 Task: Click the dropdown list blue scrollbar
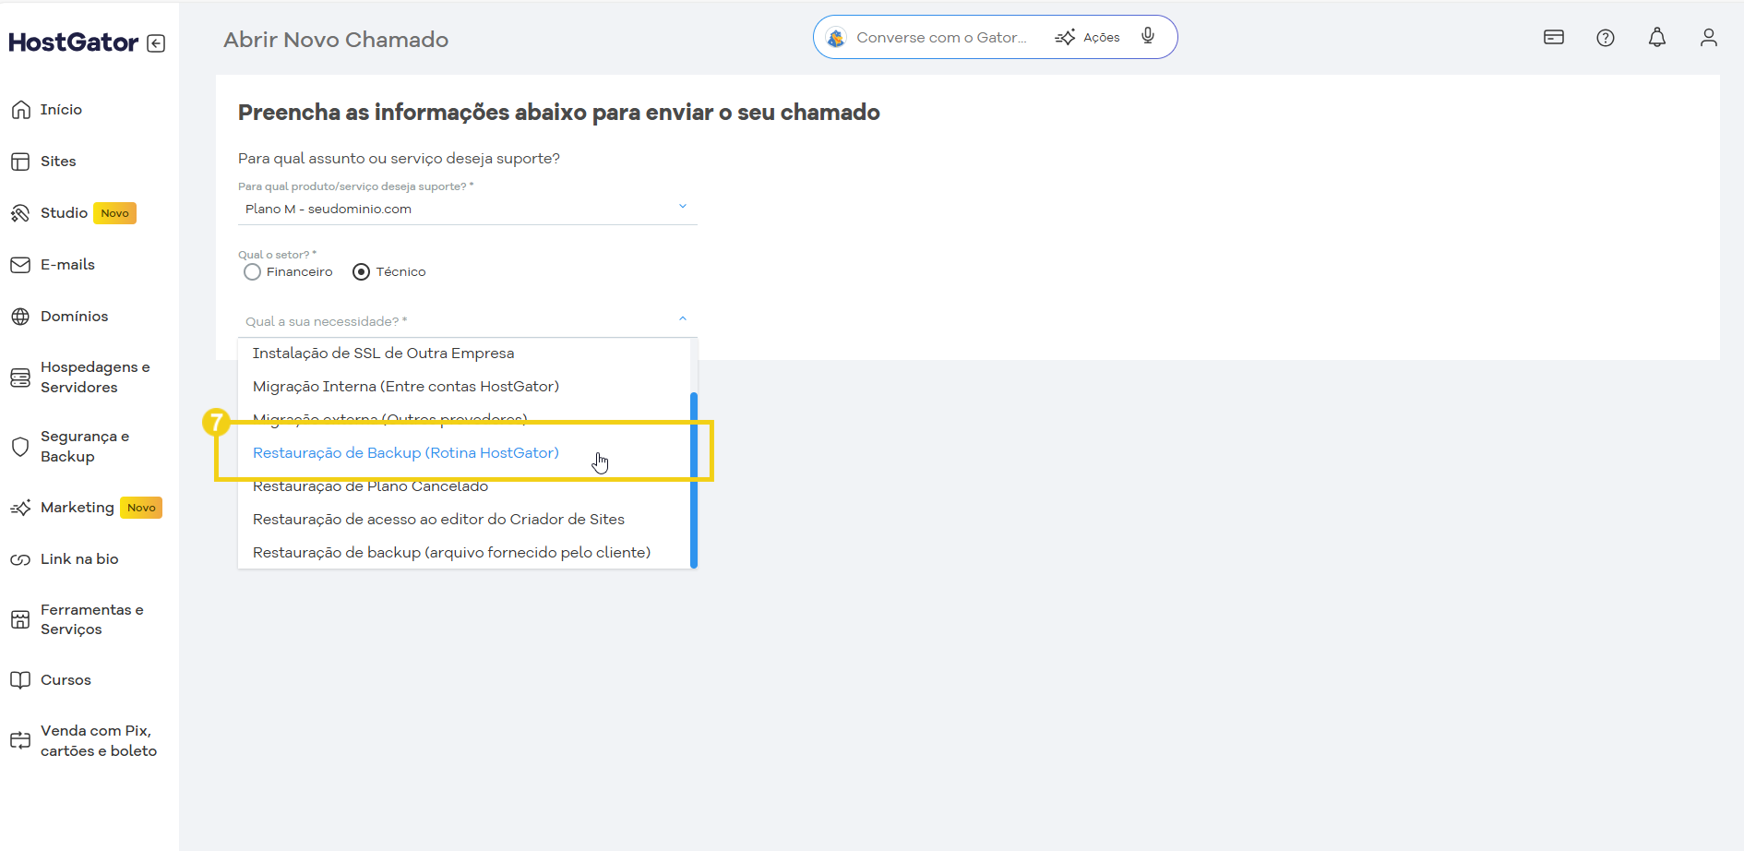[x=694, y=480]
